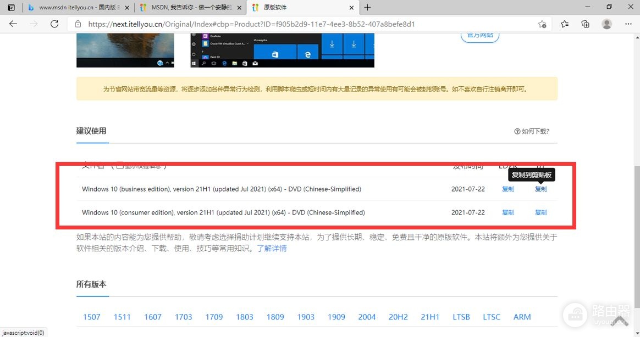Open version 1703
640x337 pixels.
[183, 317]
